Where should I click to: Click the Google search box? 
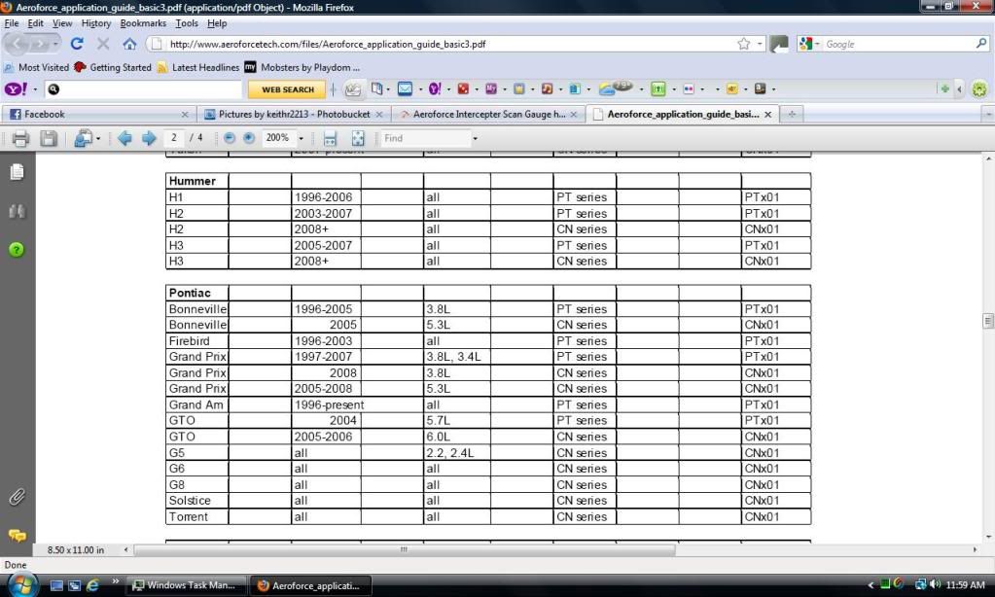coord(899,44)
